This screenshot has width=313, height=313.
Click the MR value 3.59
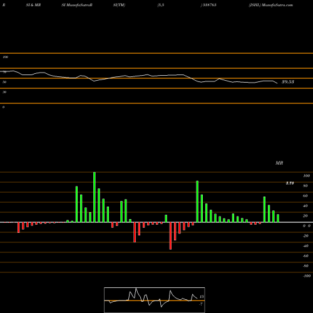click(290, 183)
